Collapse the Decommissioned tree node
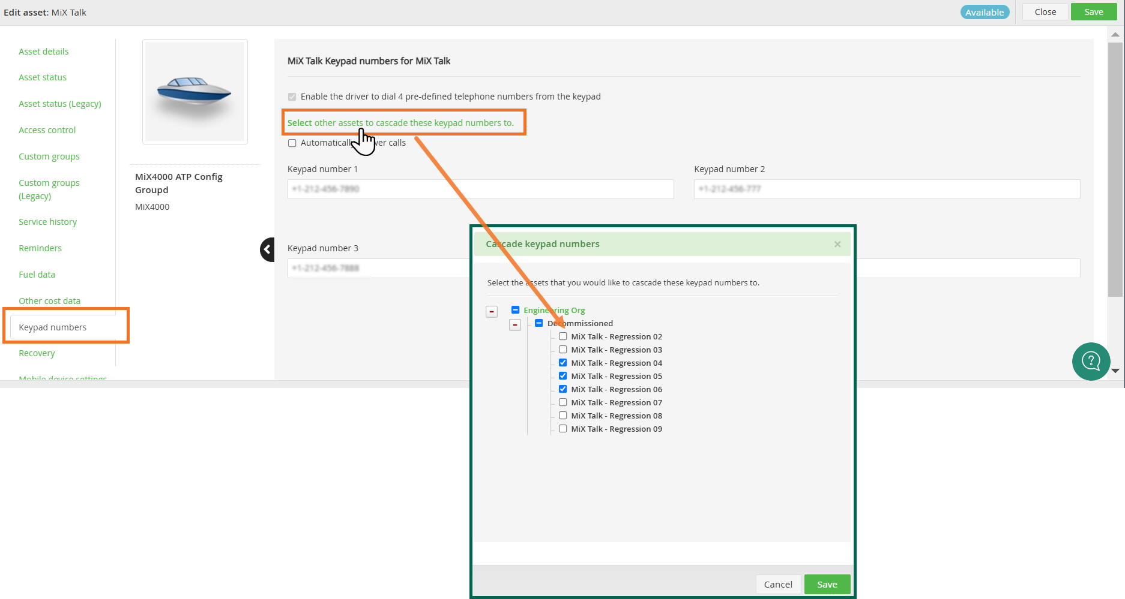 [515, 325]
